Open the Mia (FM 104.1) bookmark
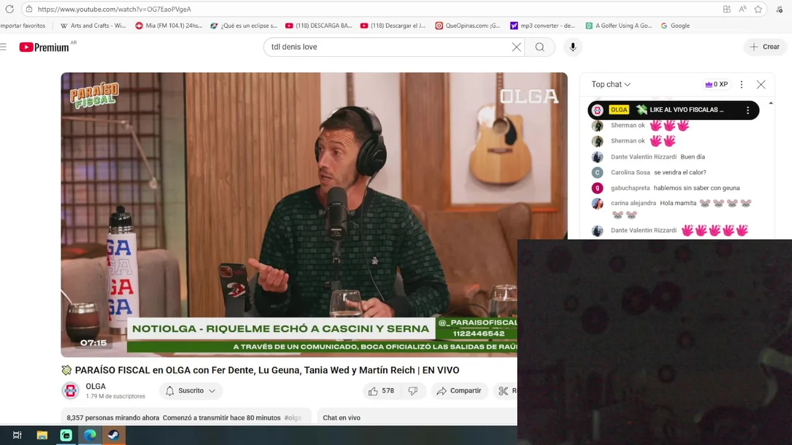Screen dimensions: 792x445 tap(169, 26)
